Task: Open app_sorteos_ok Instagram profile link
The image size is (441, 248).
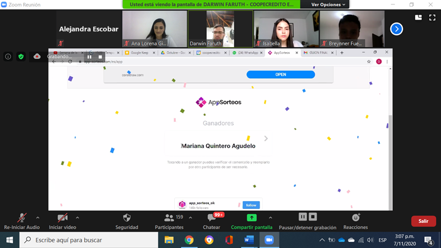Action: click(202, 203)
